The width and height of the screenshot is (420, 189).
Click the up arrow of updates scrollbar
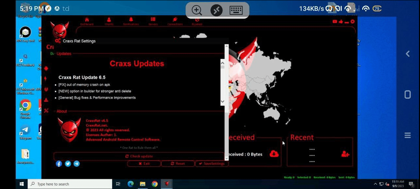(x=222, y=63)
